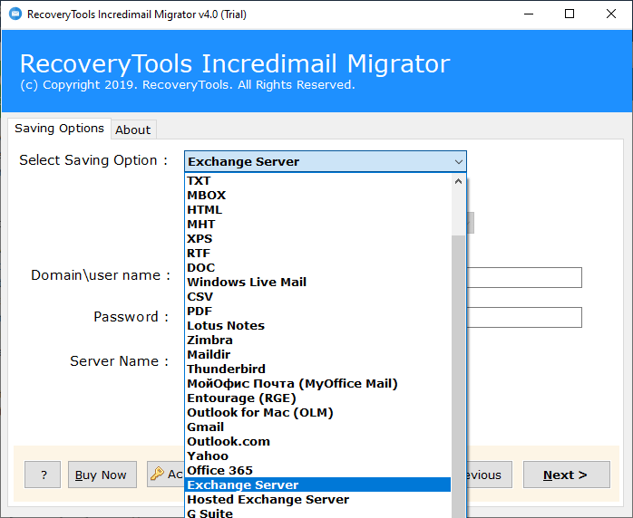
Task: Choose DOC from the list
Action: (317, 268)
